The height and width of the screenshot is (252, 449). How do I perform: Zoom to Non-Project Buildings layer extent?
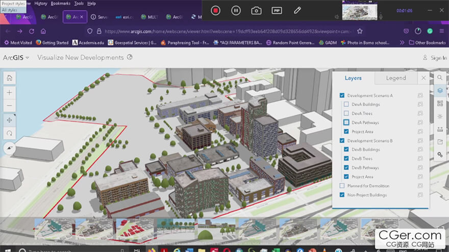420,195
